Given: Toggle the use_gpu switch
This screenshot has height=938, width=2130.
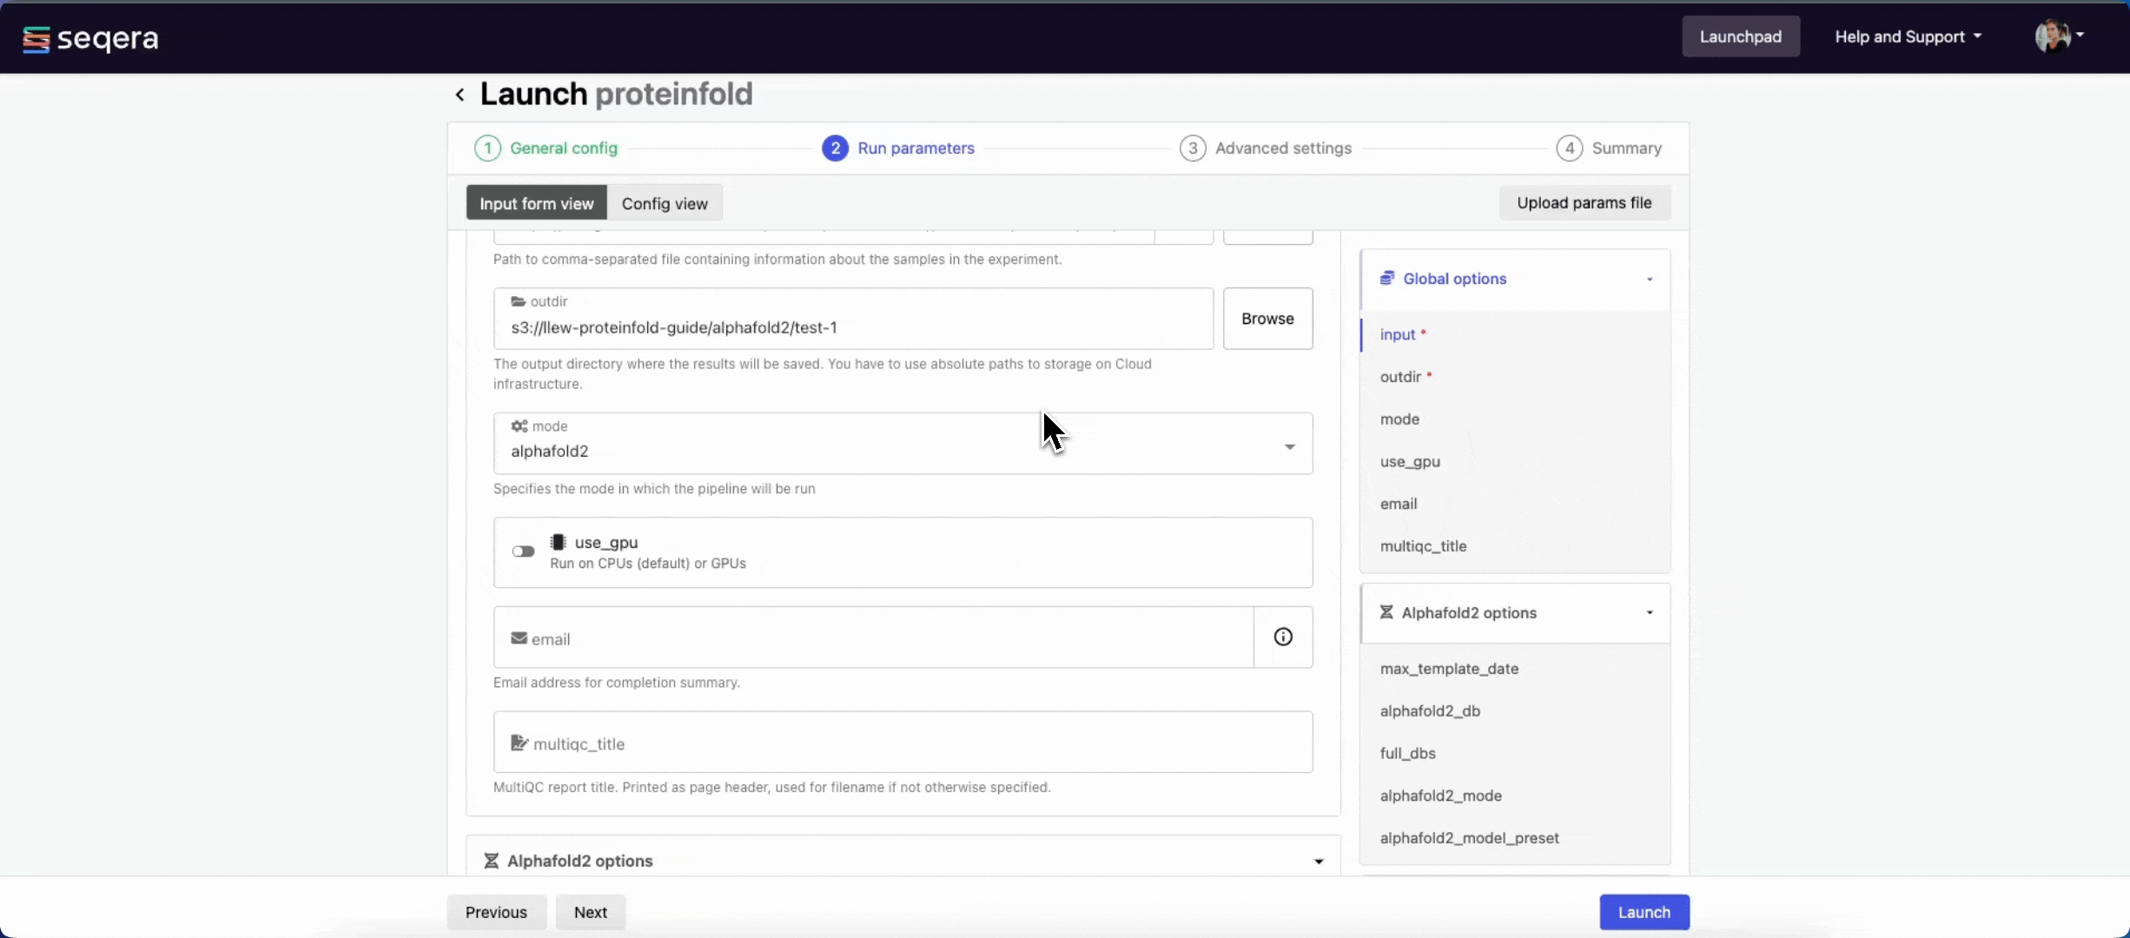Looking at the screenshot, I should 523,552.
